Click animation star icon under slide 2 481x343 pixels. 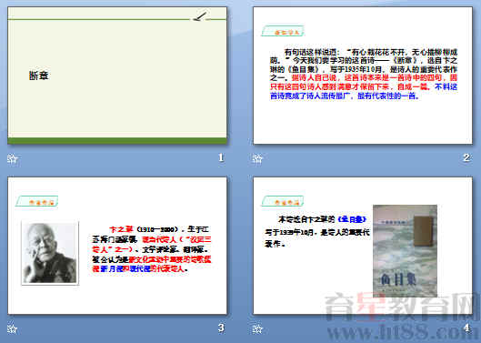tap(257, 158)
